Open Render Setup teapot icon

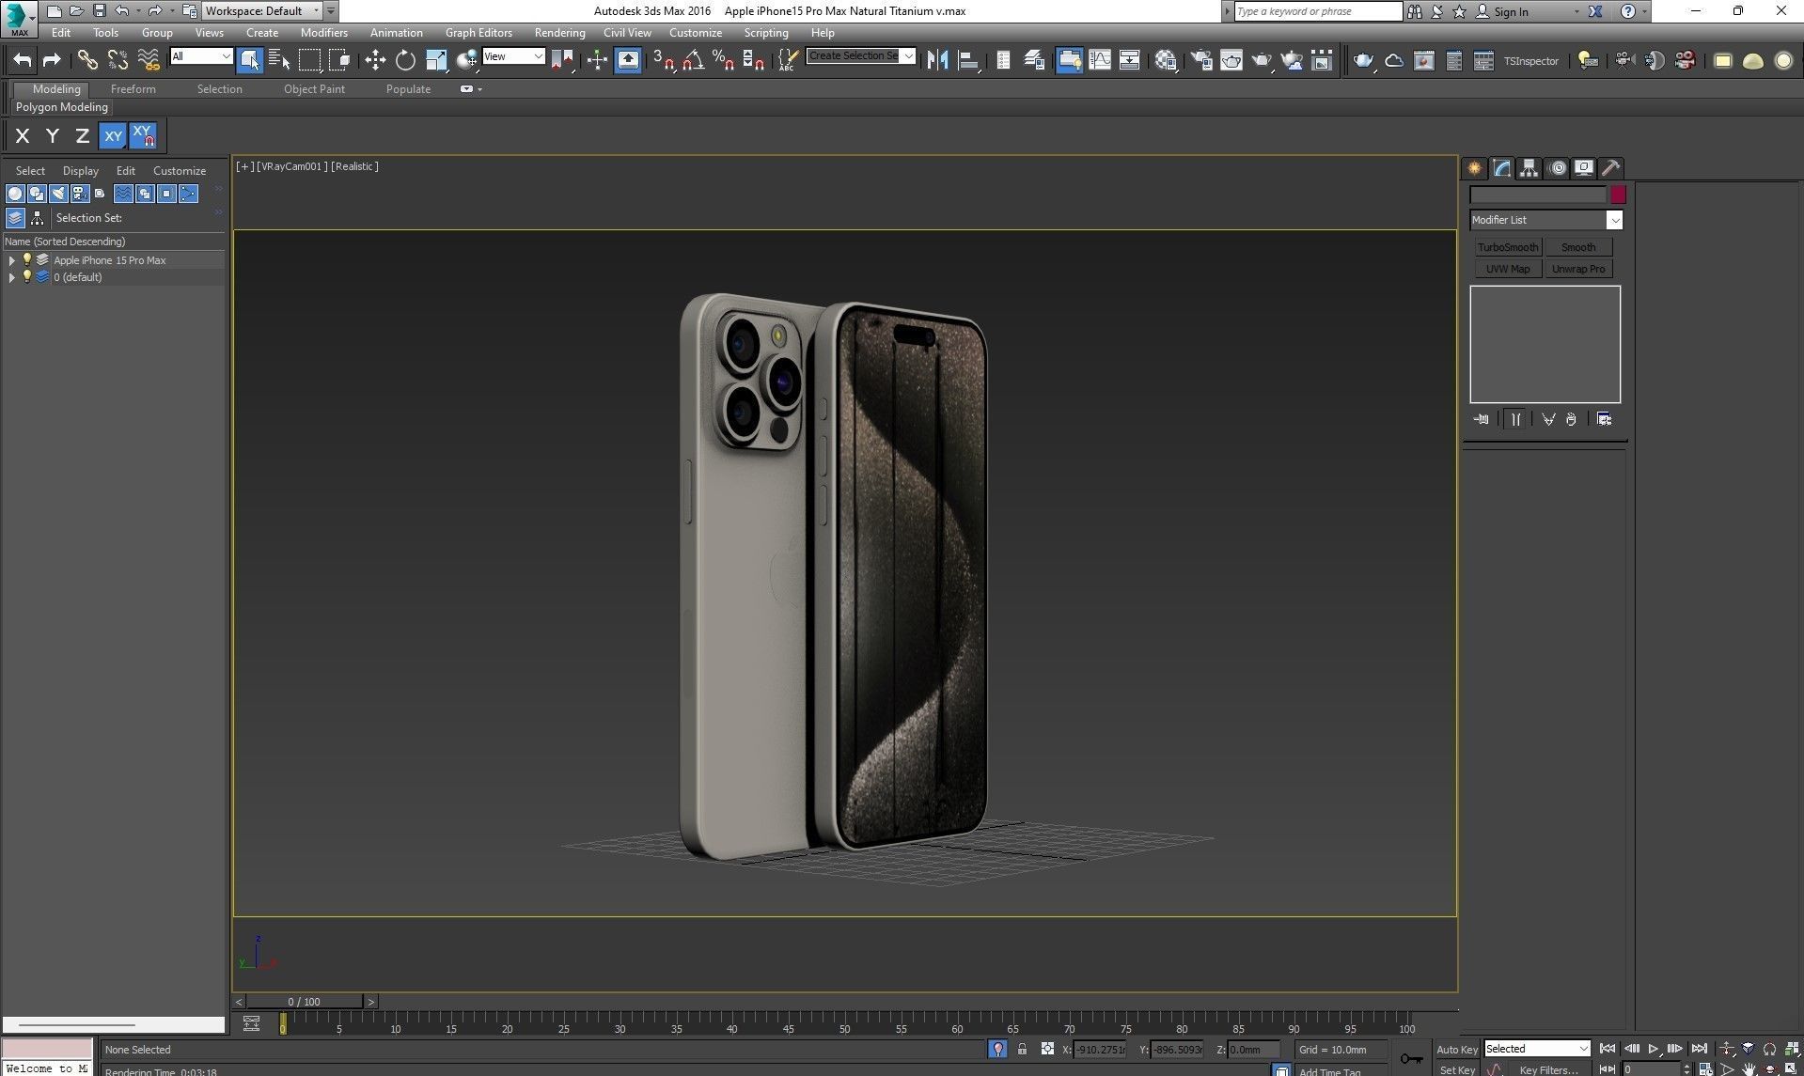point(1200,60)
